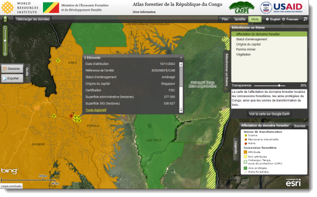The image size is (317, 197).
Task: Click the Republic of Congo flag logo
Action: 51,8
